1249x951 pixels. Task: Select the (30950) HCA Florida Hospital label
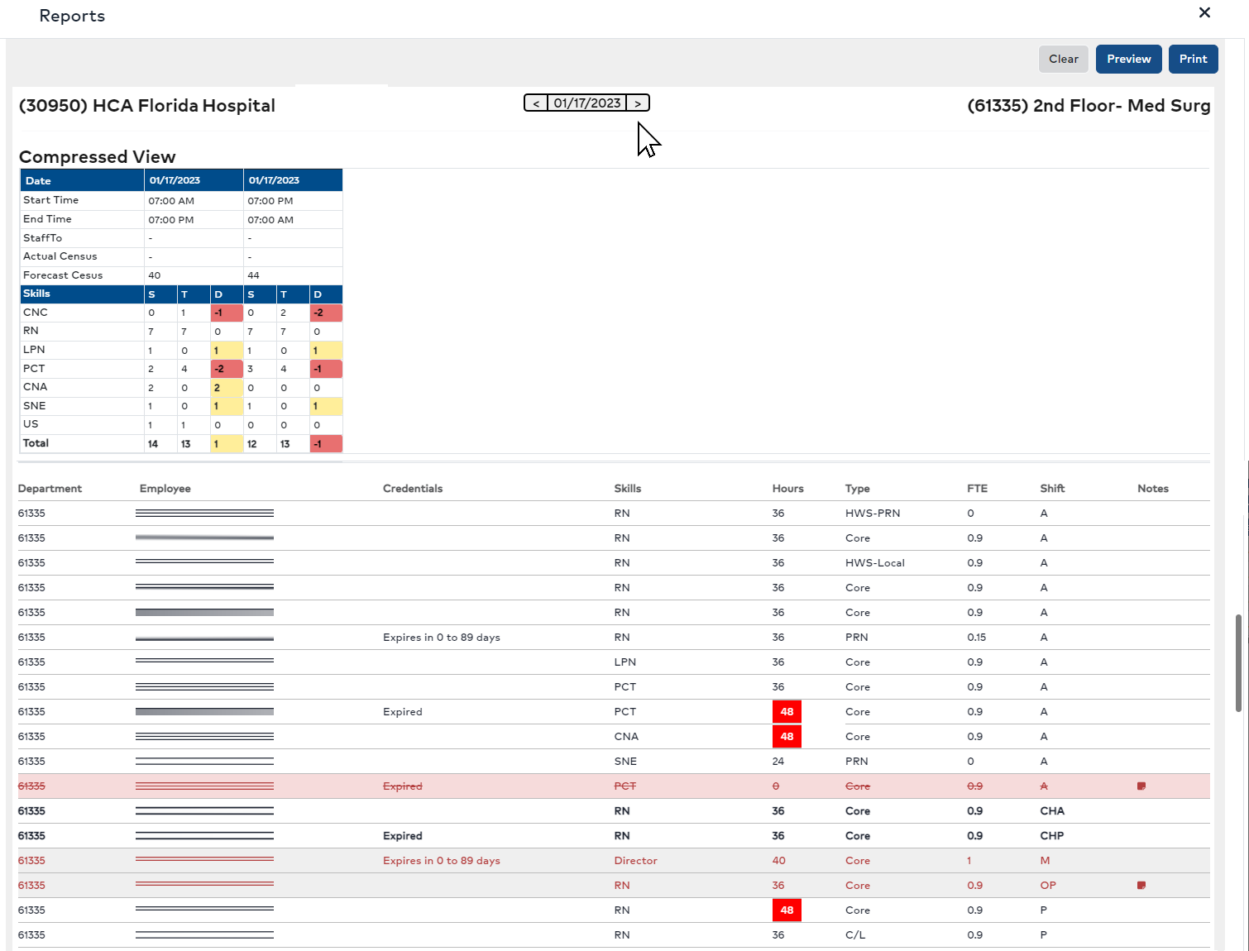point(146,105)
